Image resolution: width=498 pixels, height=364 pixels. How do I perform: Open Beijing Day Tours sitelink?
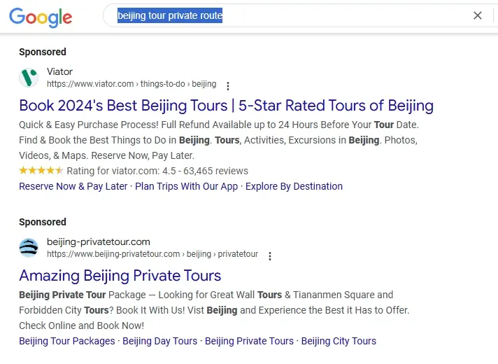pos(159,341)
